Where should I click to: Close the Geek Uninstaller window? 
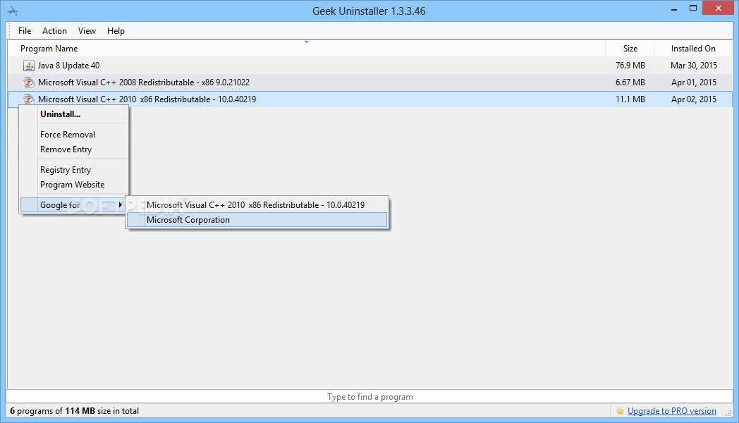pos(719,8)
